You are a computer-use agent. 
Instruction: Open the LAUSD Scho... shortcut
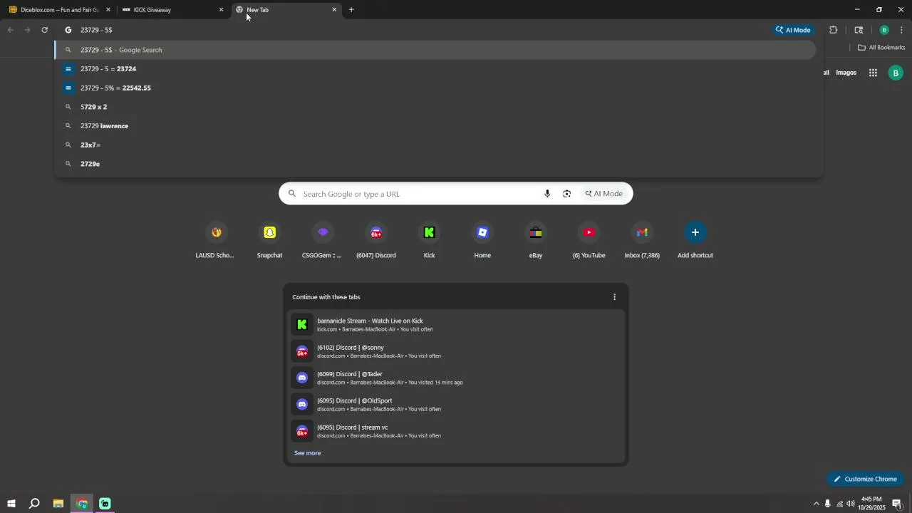click(217, 240)
